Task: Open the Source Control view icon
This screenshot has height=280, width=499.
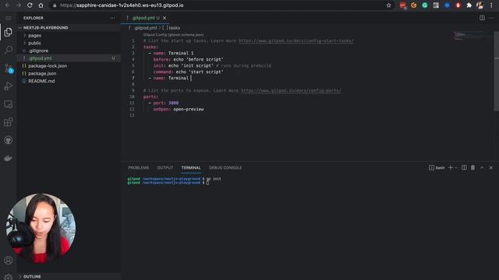Action: coord(9,68)
